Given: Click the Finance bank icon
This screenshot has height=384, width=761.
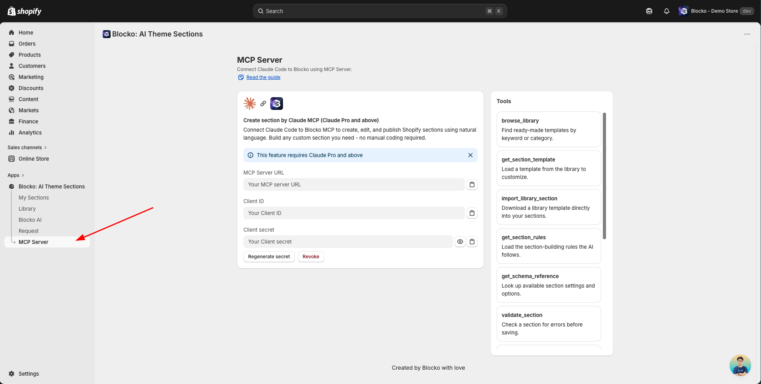Looking at the screenshot, I should point(11,121).
